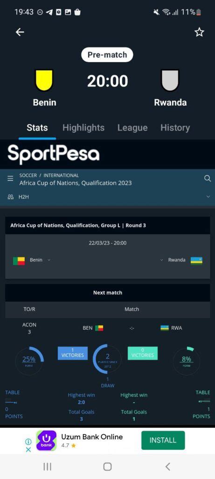Open the hamburger menu icon
Viewport: 215px width, 479px height.
10,179
